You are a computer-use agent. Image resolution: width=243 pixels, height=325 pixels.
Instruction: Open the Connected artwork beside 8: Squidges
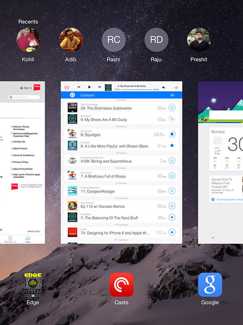point(73,134)
